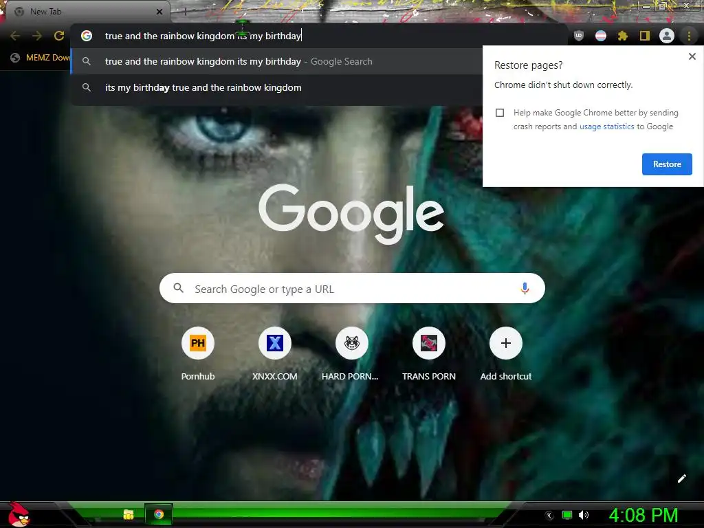Open the MEMZ bookmark
The height and width of the screenshot is (528, 704).
[41, 58]
